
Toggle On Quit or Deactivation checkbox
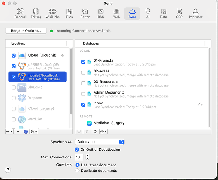[77, 149]
